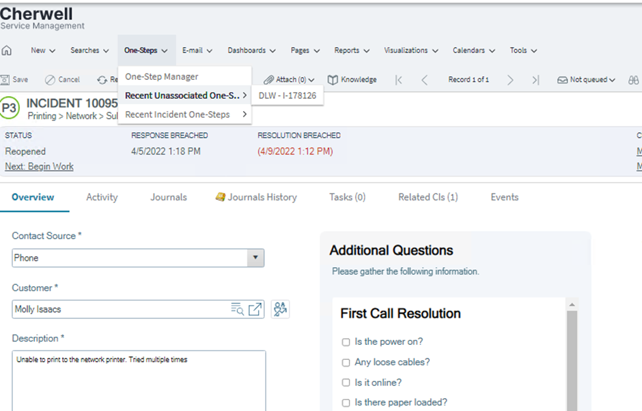Click the 'Next: Begin Work' link
642x411 pixels.
click(39, 166)
